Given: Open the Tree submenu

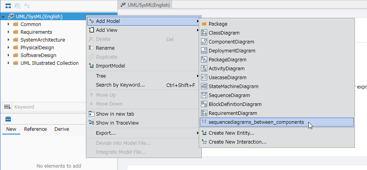Looking at the screenshot, I should (x=144, y=76).
